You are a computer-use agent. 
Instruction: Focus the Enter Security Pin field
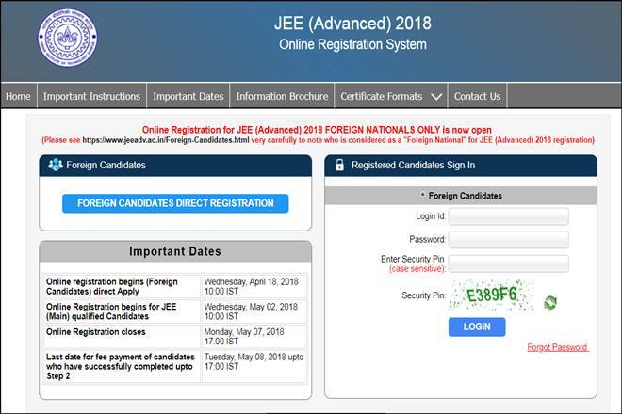(x=509, y=263)
